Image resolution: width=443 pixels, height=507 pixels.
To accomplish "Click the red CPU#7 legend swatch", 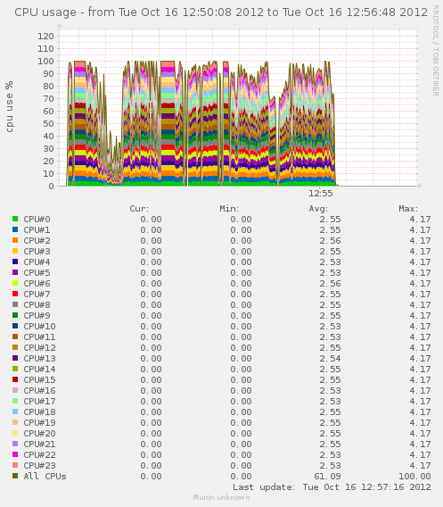I will [x=15, y=294].
